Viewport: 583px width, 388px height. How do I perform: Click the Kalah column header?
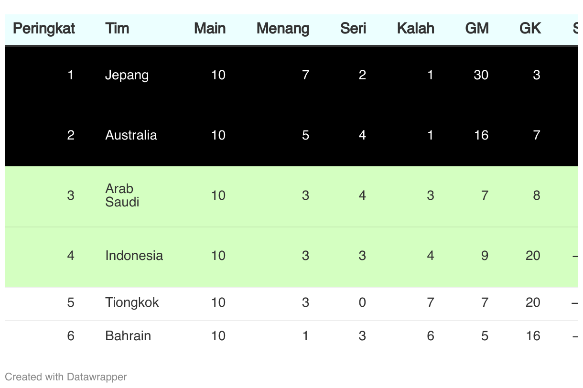(415, 29)
